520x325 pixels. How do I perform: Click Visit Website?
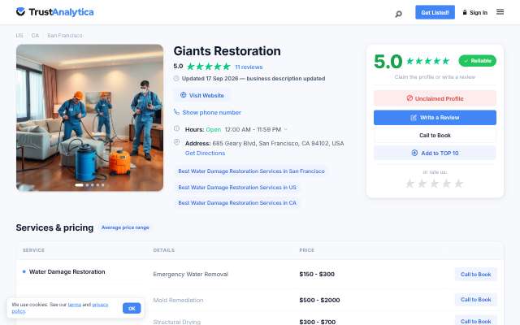pyautogui.click(x=202, y=96)
